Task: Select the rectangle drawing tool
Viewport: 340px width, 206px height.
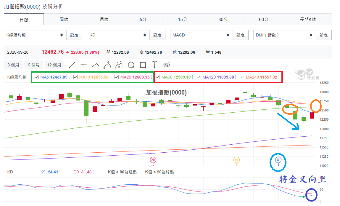Action: click(x=143, y=65)
